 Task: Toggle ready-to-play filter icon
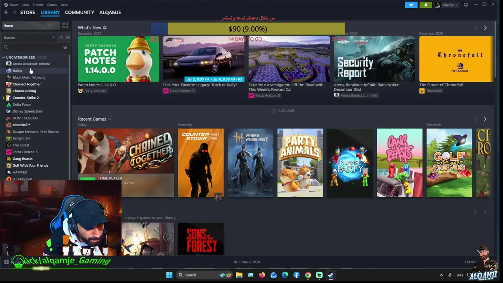[x=68, y=37]
